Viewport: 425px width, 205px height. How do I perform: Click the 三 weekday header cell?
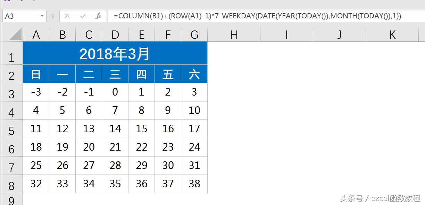coord(115,74)
